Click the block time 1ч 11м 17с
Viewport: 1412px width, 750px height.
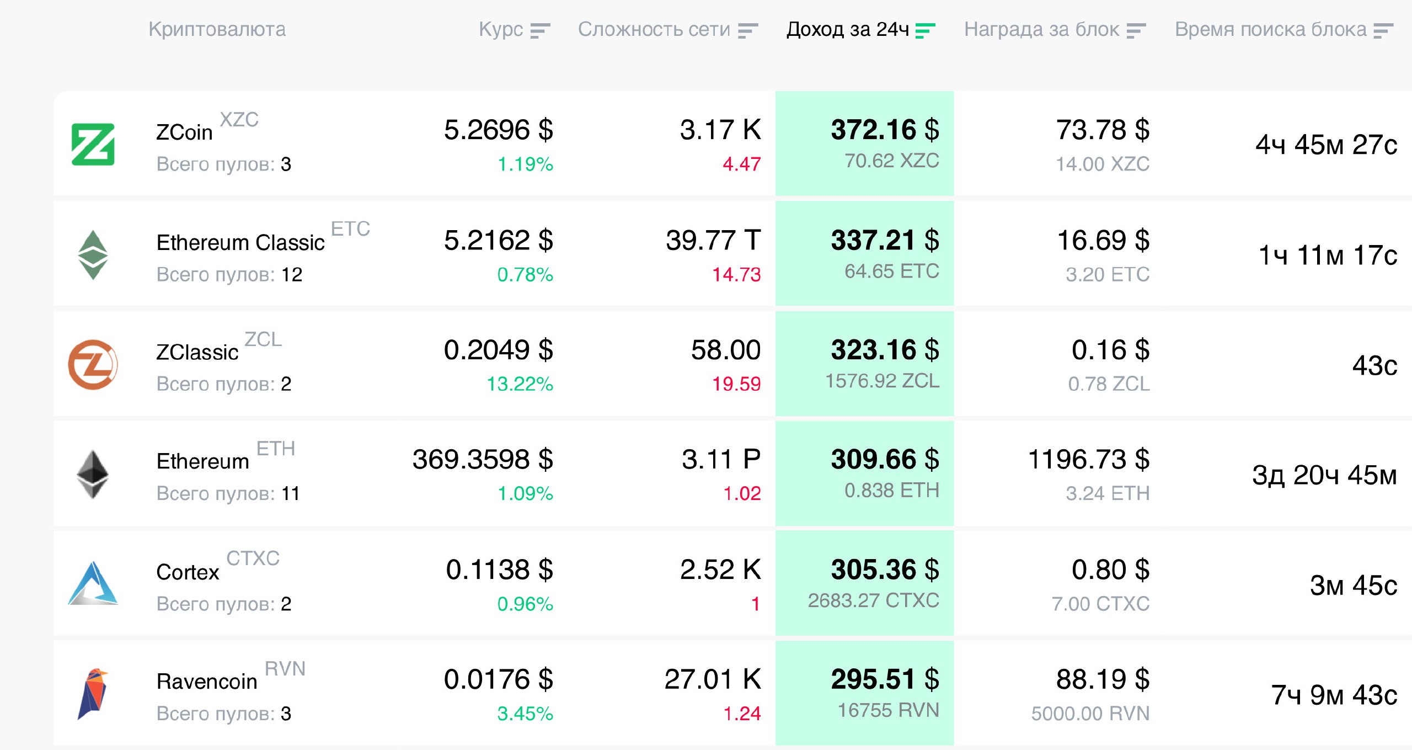click(1328, 256)
